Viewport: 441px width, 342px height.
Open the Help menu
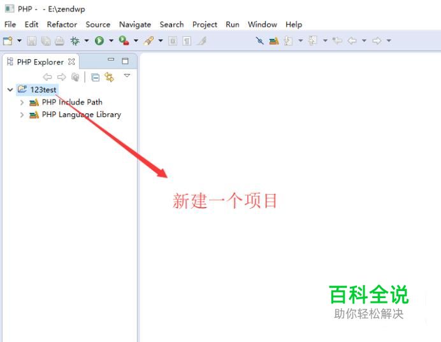tap(294, 24)
